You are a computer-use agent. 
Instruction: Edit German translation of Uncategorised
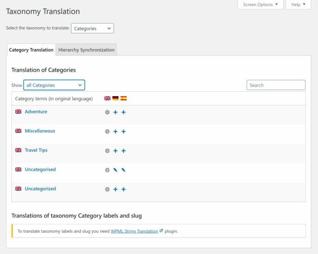[x=116, y=170]
